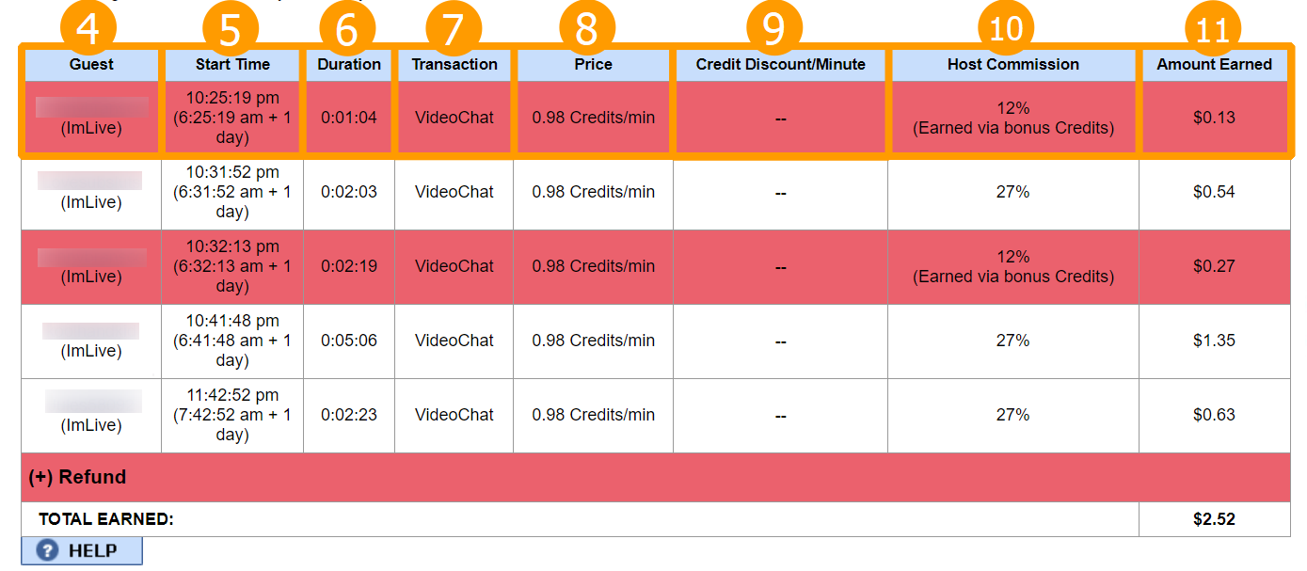Click the orange number 6 marker
The height and width of the screenshot is (571, 1307).
pos(347,29)
